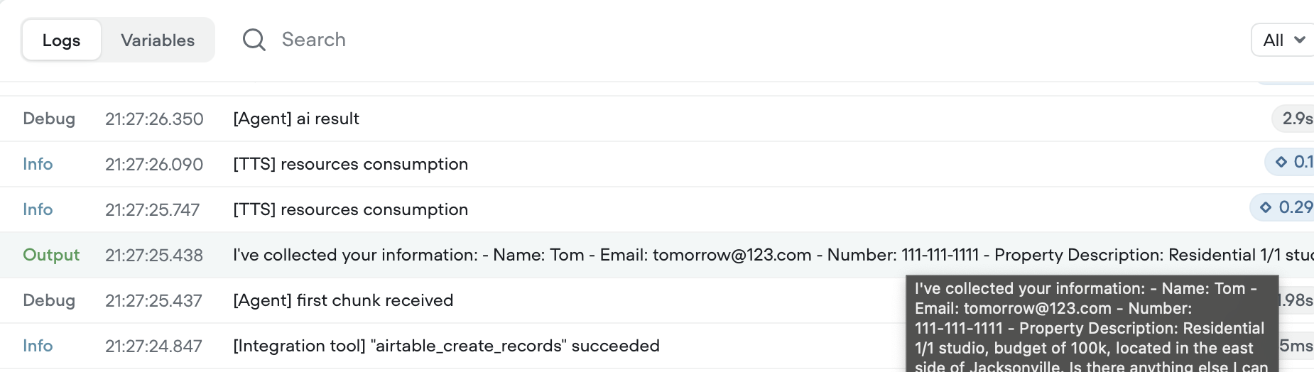This screenshot has height=372, width=1314.
Task: Click the Output level label
Action: click(51, 255)
